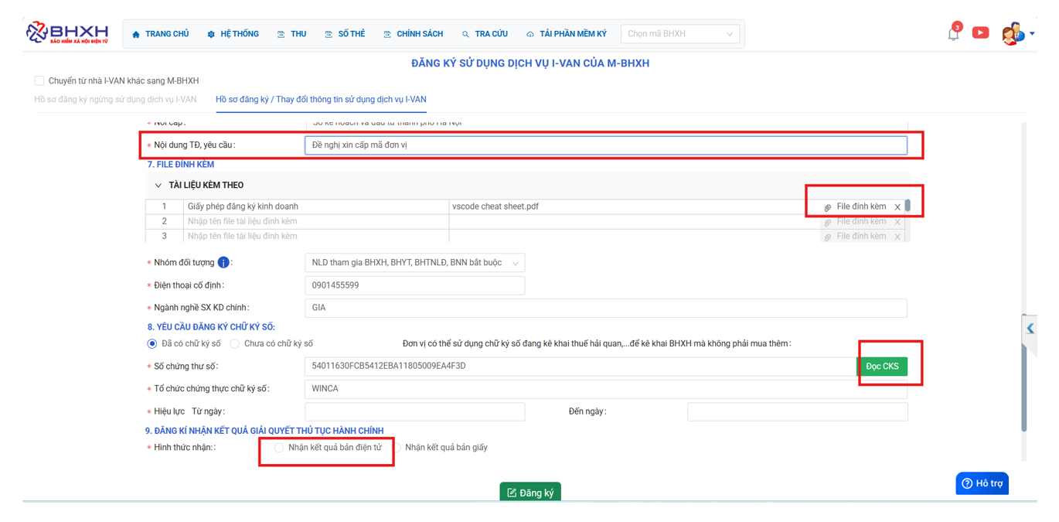Open the Chọn mã BHXH dropdown
The width and height of the screenshot is (1059, 522).
[680, 34]
